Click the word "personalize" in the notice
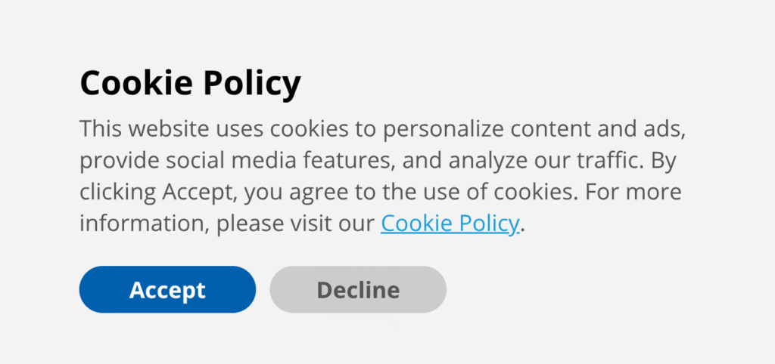Viewport: 775px width, 364px height. click(x=444, y=130)
